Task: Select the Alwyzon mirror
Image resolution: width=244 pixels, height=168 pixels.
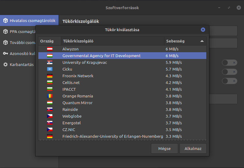Action: click(122, 49)
